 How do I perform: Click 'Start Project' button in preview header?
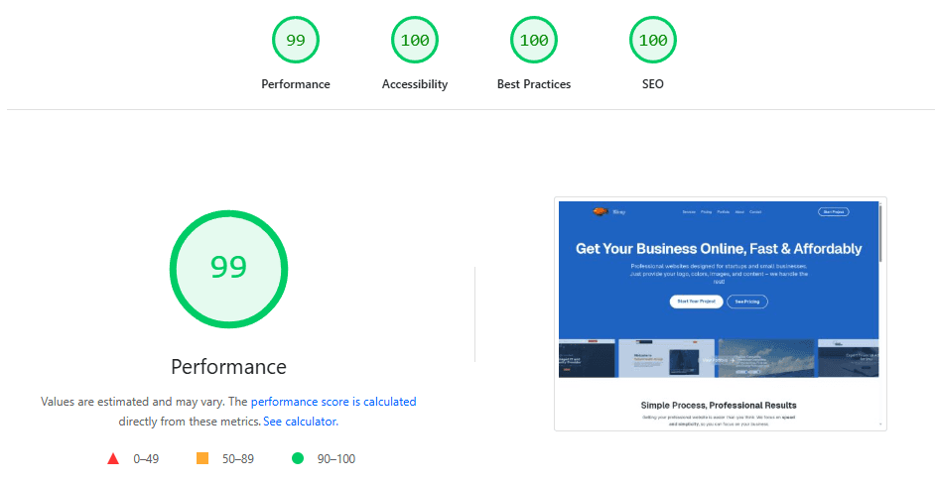[833, 211]
